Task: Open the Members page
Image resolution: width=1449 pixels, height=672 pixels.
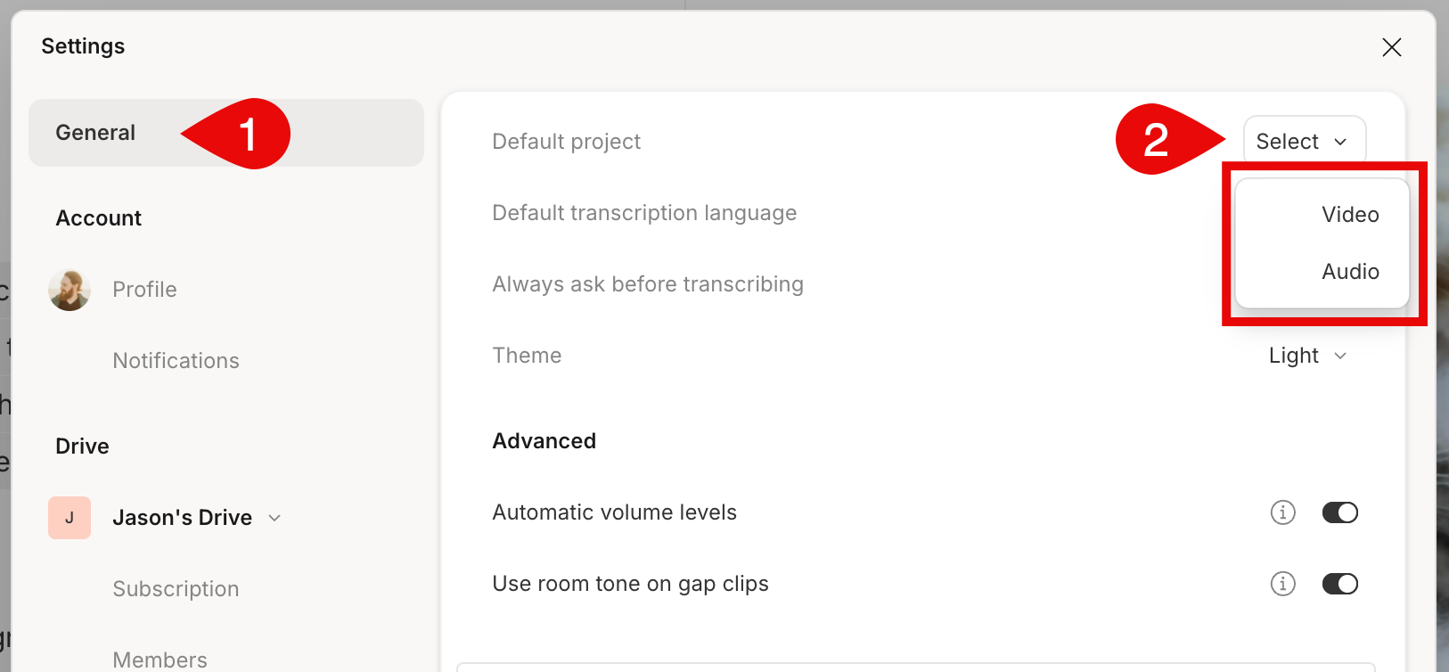Action: tap(160, 660)
